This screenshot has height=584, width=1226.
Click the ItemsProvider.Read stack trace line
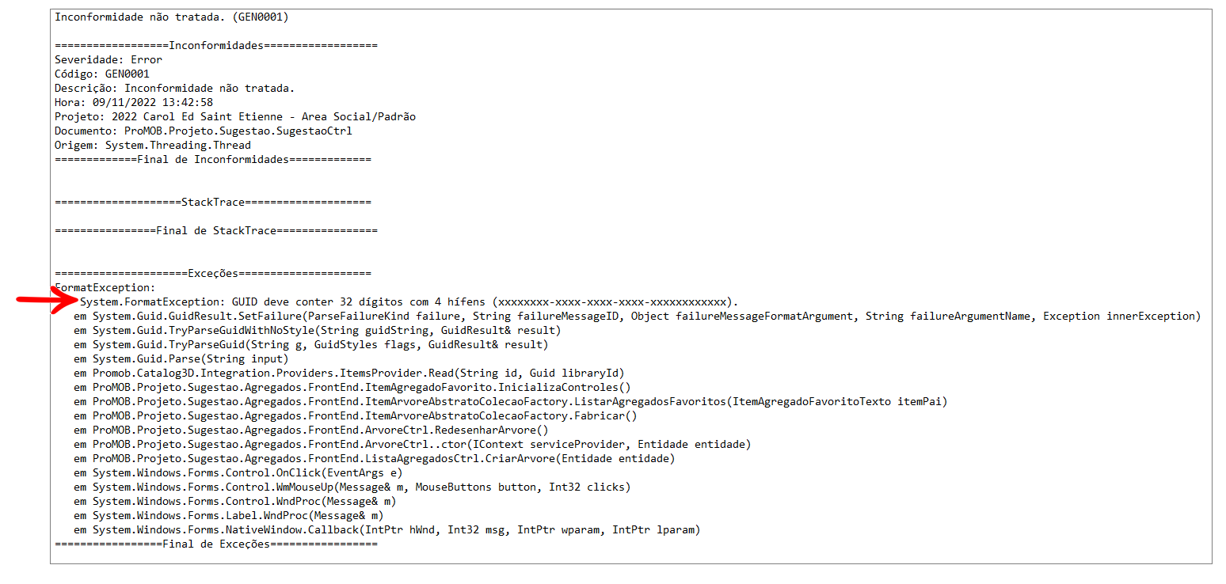[x=352, y=373]
